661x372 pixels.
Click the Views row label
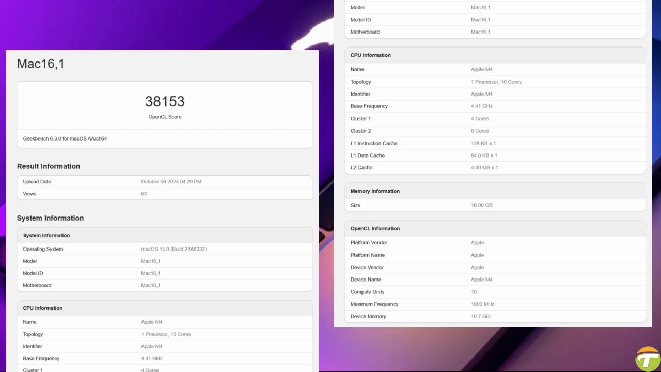pos(29,194)
